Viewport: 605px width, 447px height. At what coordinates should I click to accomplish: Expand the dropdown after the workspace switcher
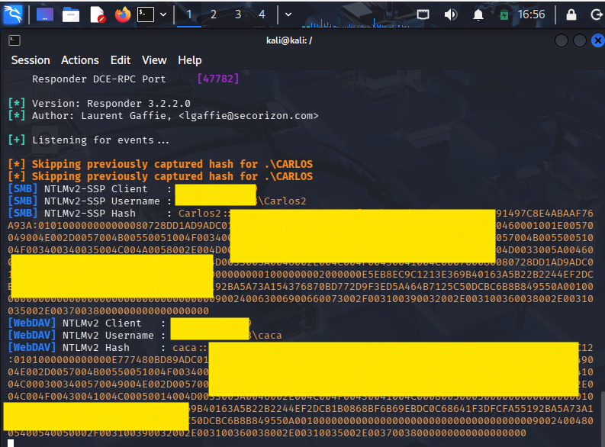[288, 14]
